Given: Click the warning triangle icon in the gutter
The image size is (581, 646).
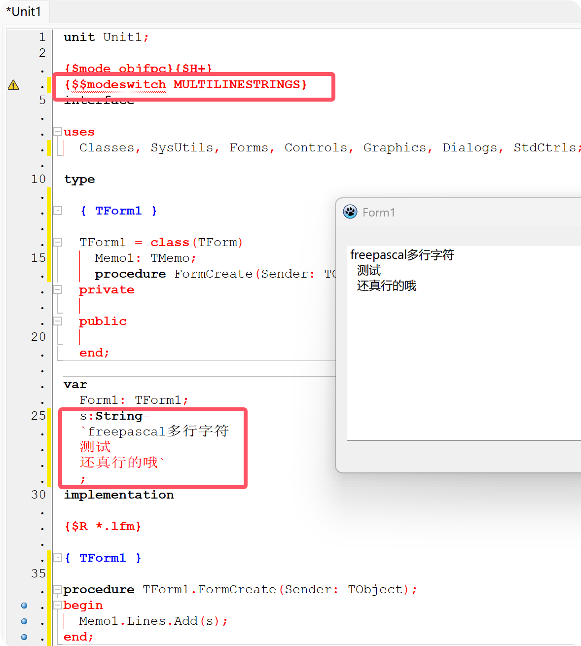Looking at the screenshot, I should point(14,85).
